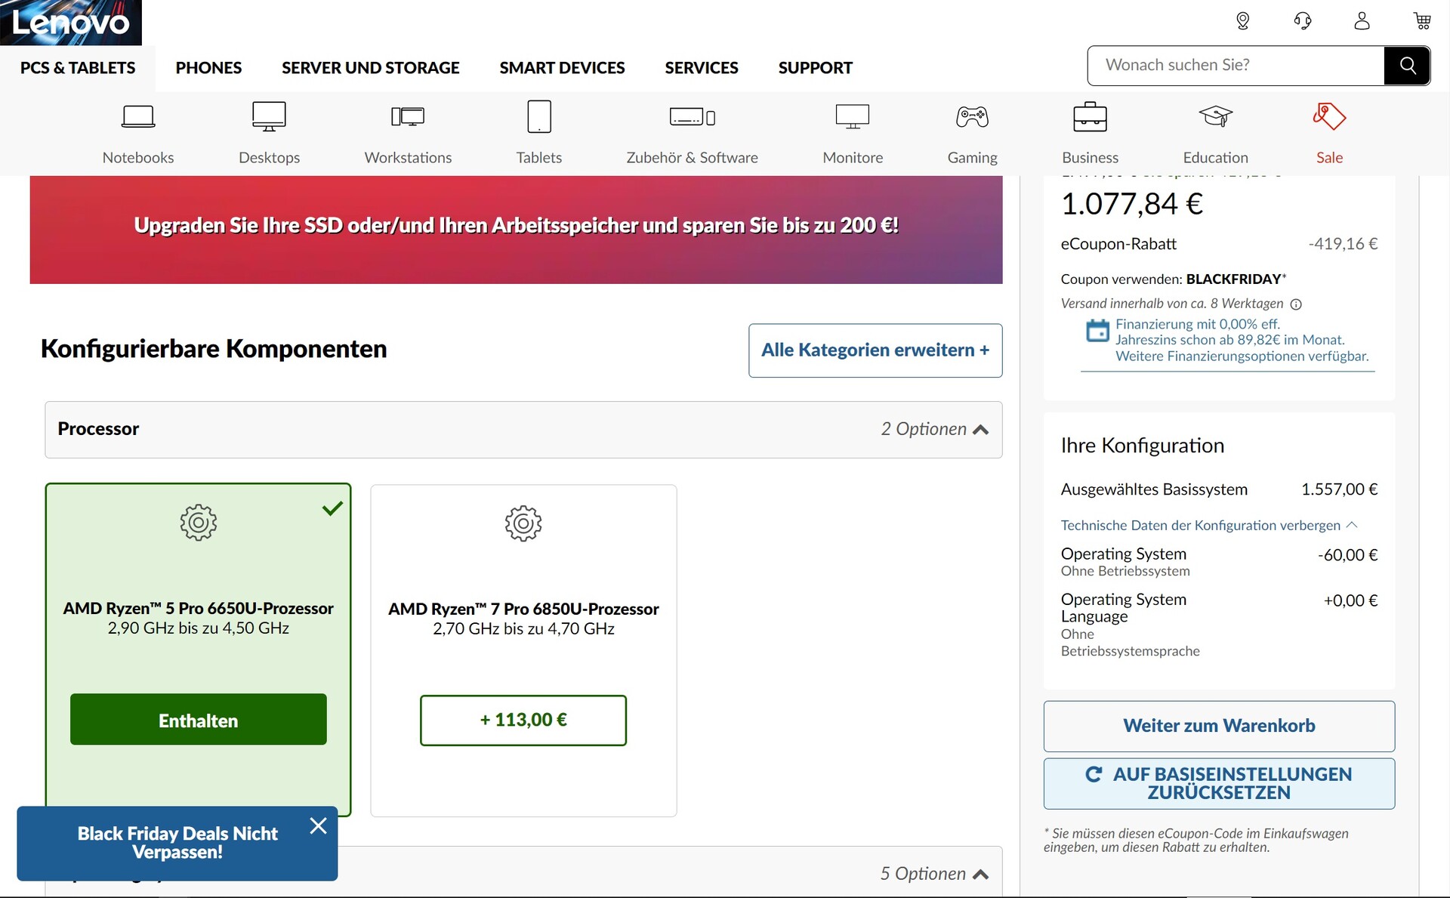Open the Gaming category icon
Image resolution: width=1450 pixels, height=898 pixels.
[972, 117]
